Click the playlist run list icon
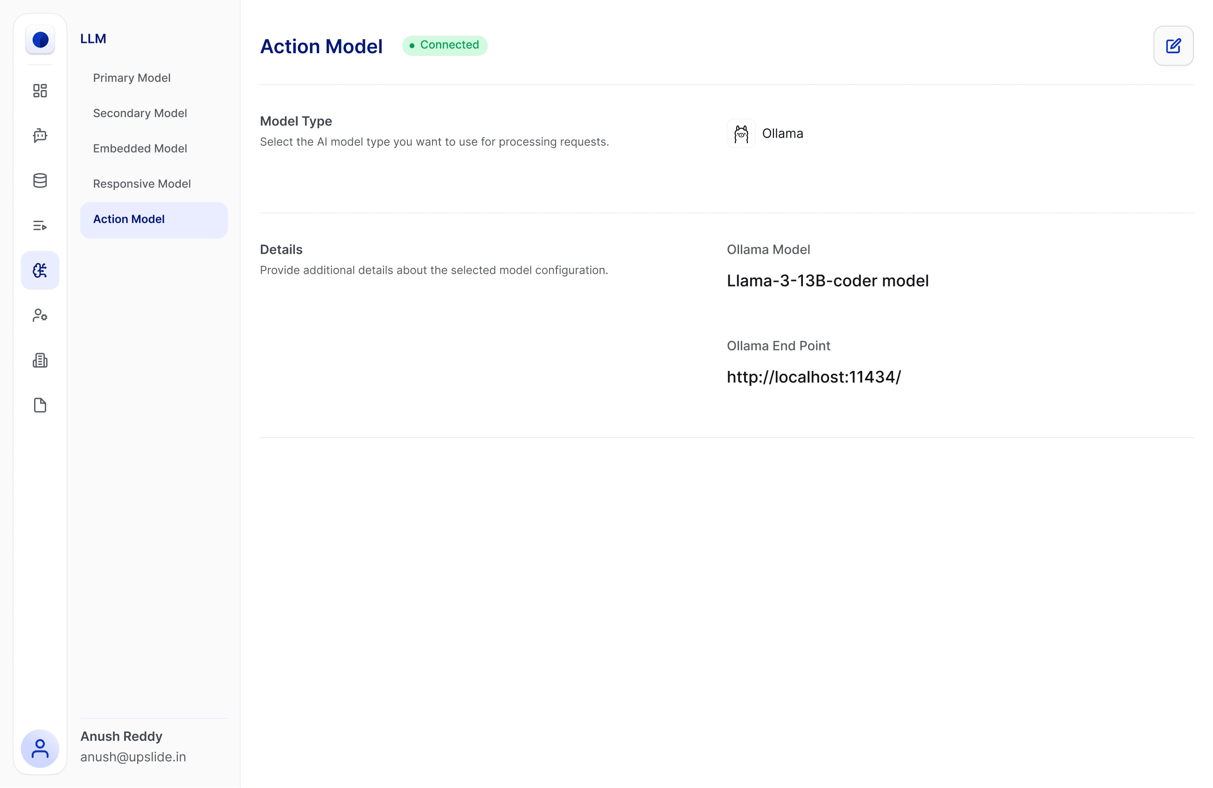Viewport: 1213px width, 788px height. tap(40, 225)
